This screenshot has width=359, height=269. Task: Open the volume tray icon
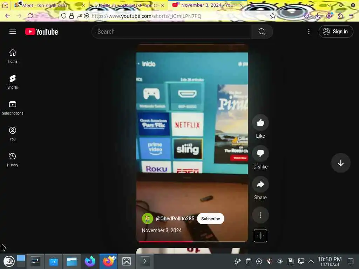point(270,261)
